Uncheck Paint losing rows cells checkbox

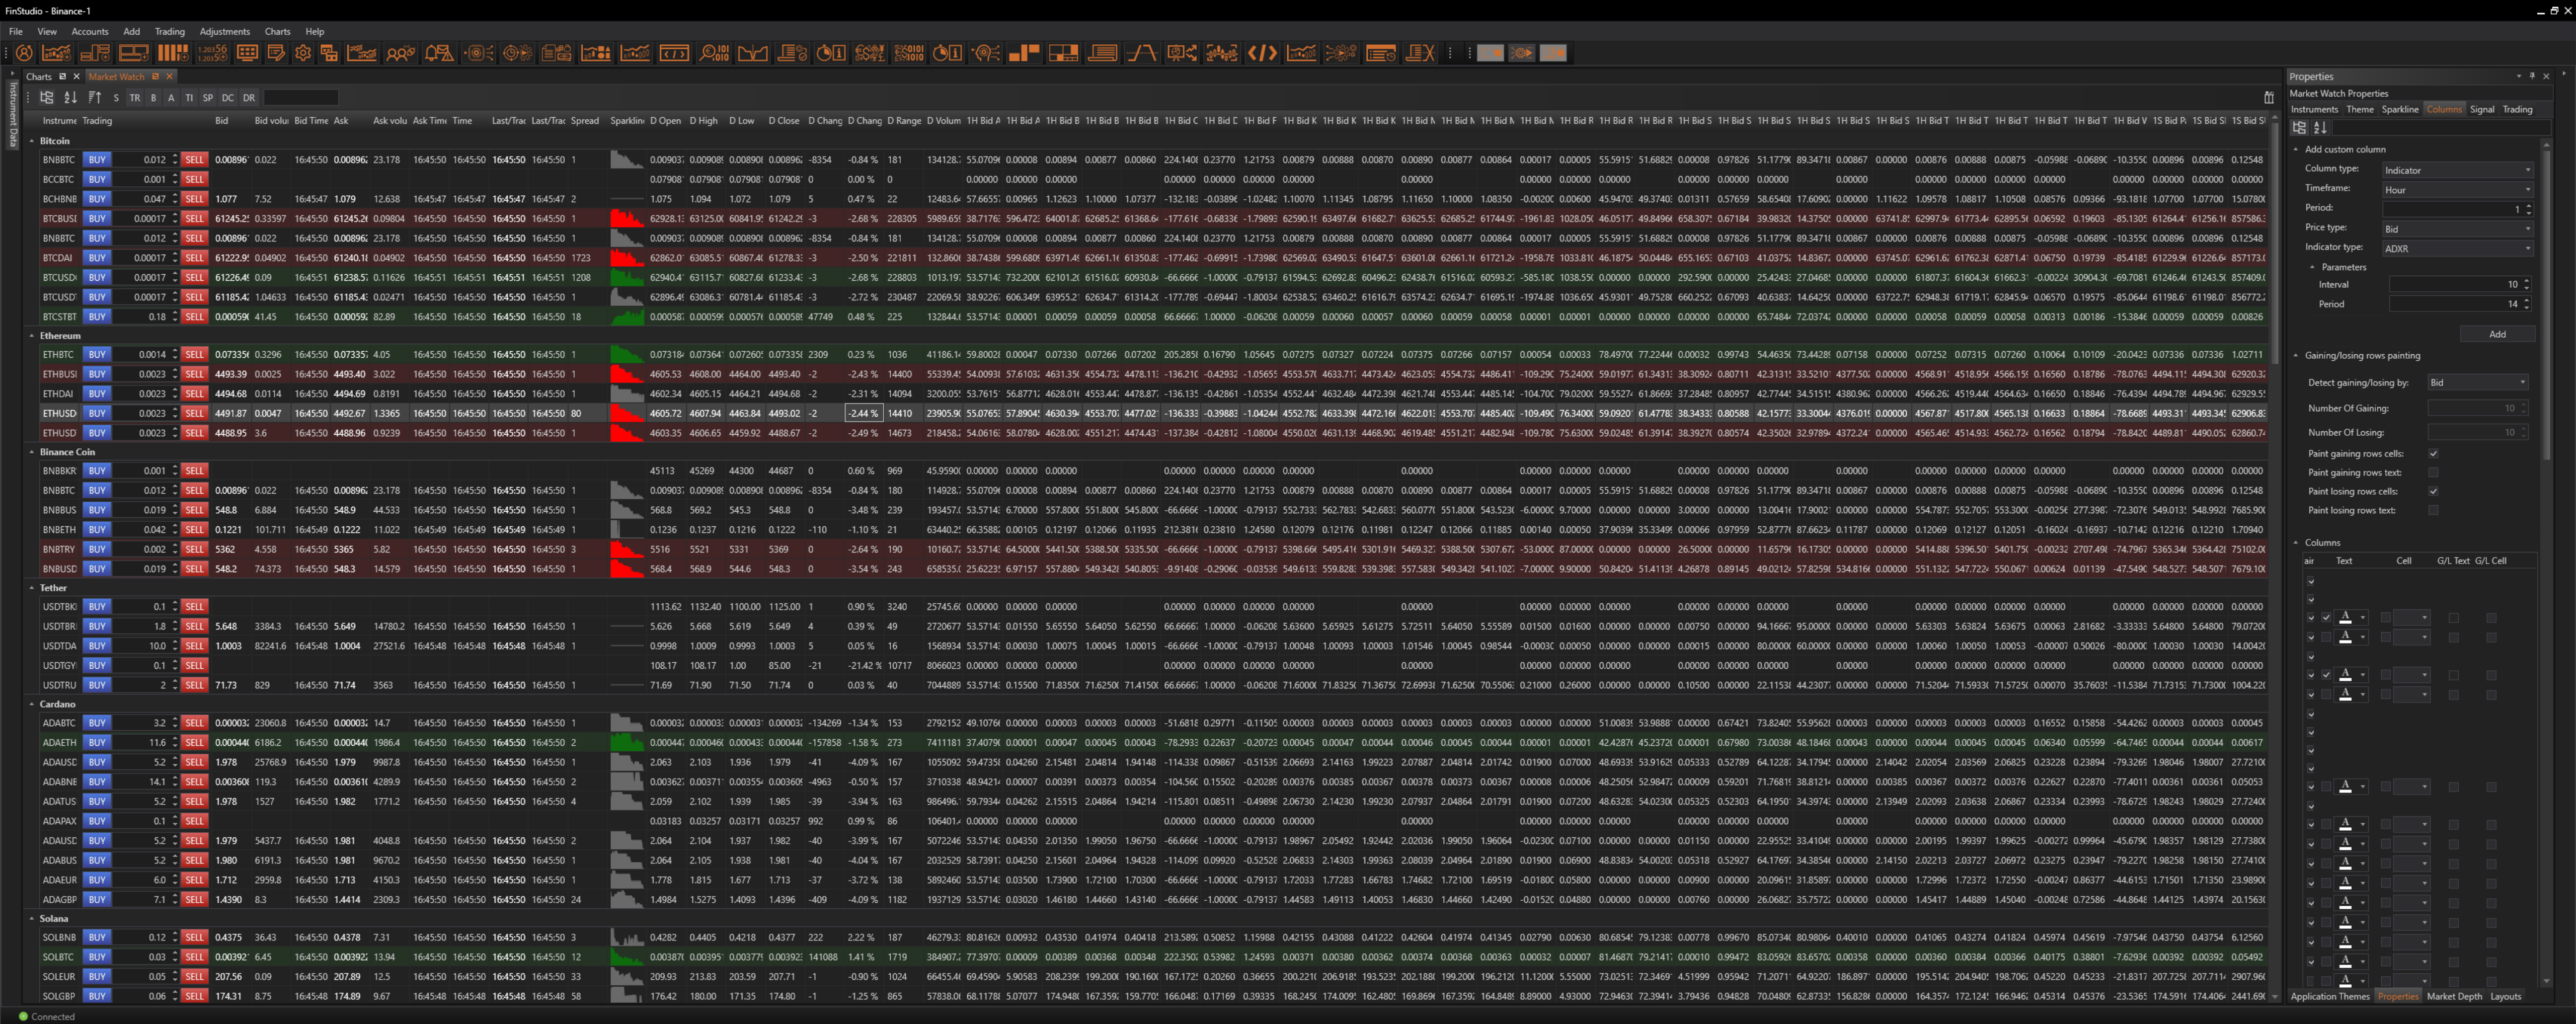(2433, 492)
